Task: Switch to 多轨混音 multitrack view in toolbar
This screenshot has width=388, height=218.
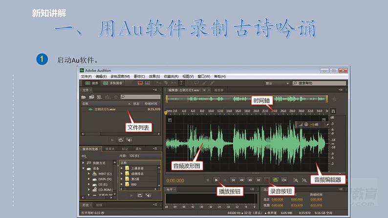Action: pyautogui.click(x=113, y=83)
